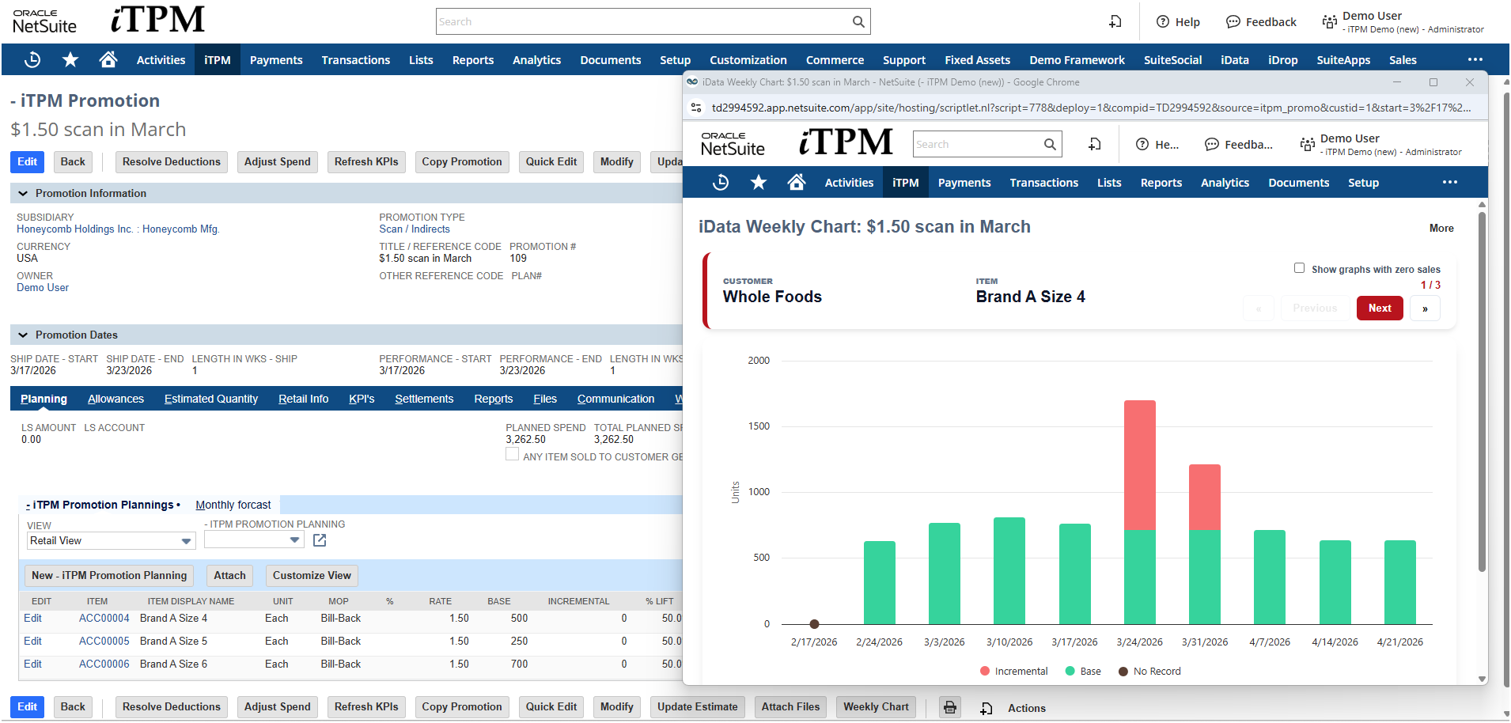Open more menu ellipsis in main nav
Image resolution: width=1511 pixels, height=723 pixels.
tap(1475, 59)
